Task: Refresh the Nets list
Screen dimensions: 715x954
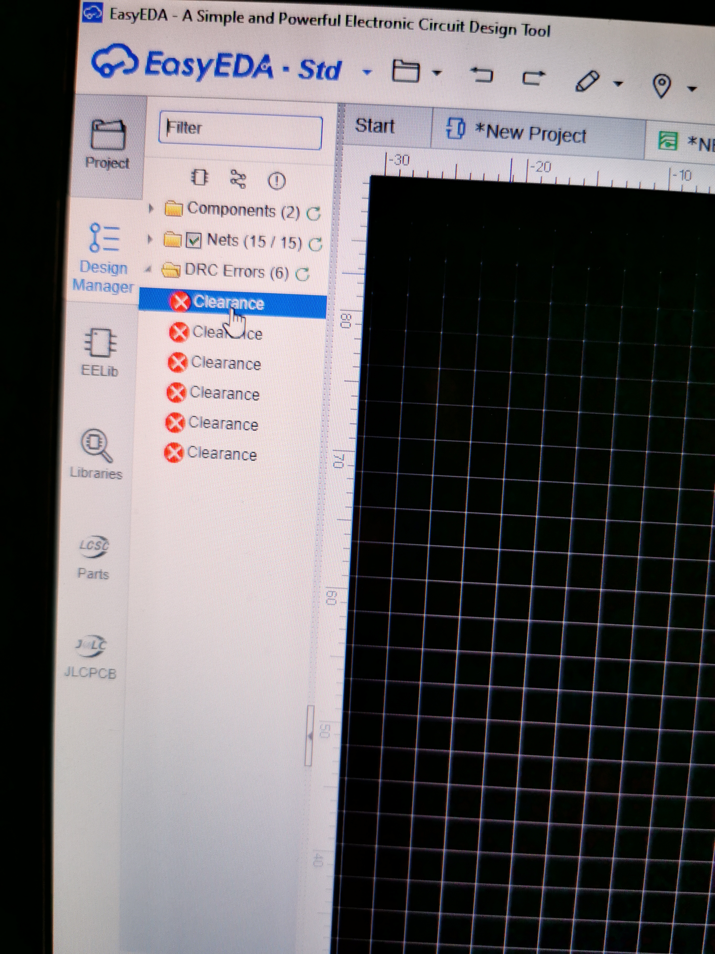Action: click(315, 244)
